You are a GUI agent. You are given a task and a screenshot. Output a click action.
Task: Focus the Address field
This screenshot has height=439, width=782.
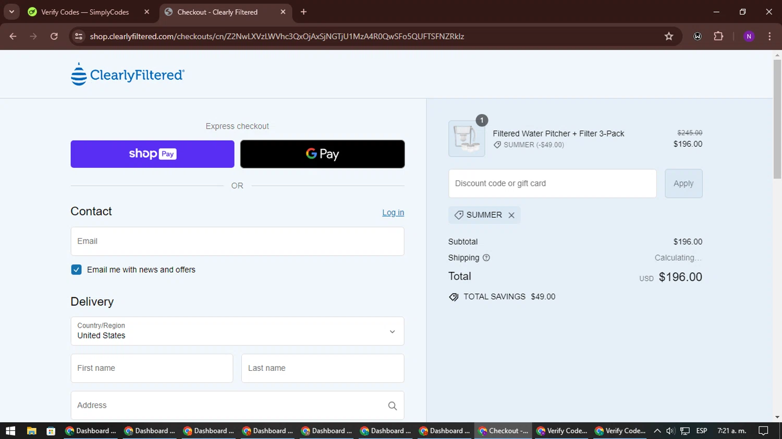[x=237, y=405]
